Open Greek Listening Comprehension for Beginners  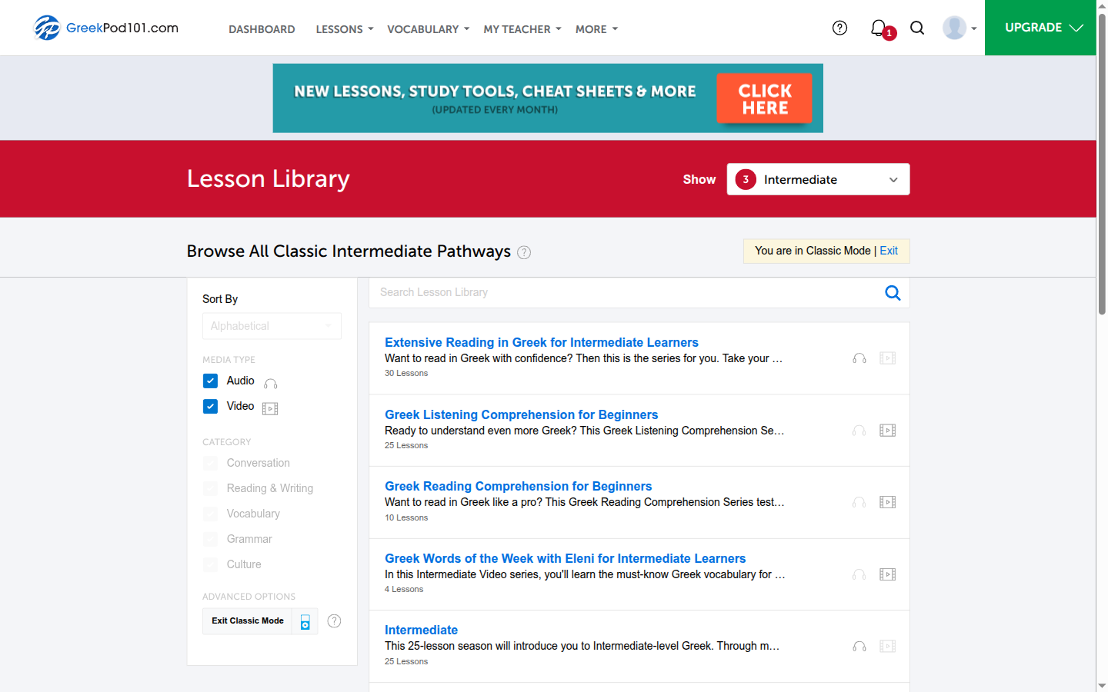point(522,414)
